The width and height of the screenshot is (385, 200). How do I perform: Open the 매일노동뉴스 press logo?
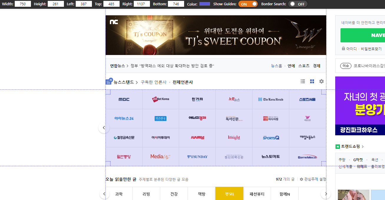(x=307, y=138)
